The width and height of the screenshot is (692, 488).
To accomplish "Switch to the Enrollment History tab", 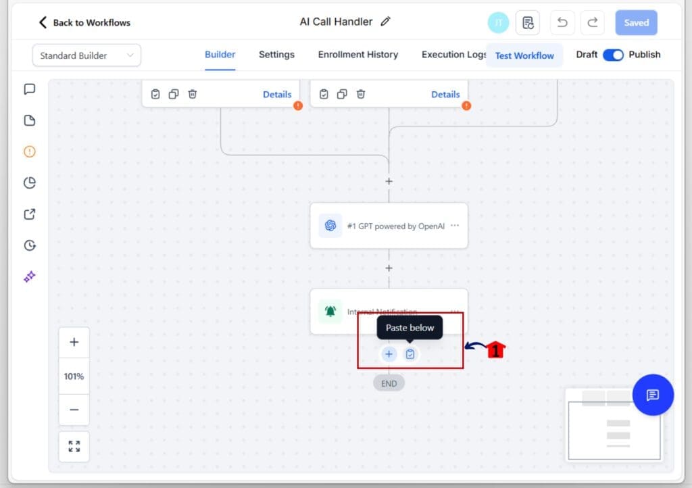I will click(357, 55).
